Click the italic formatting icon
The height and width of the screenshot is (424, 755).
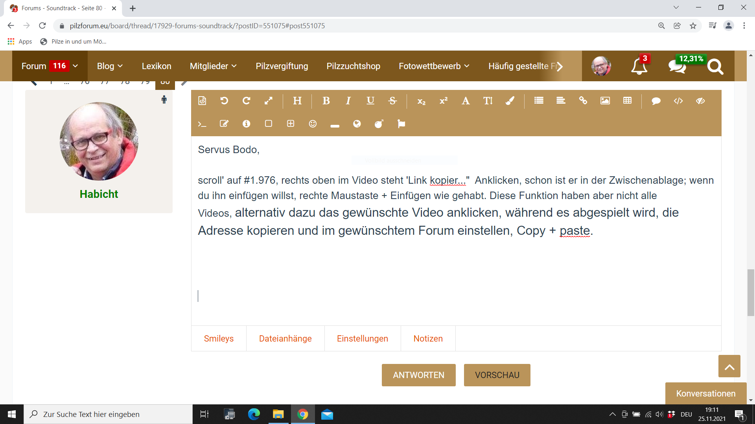tap(348, 101)
